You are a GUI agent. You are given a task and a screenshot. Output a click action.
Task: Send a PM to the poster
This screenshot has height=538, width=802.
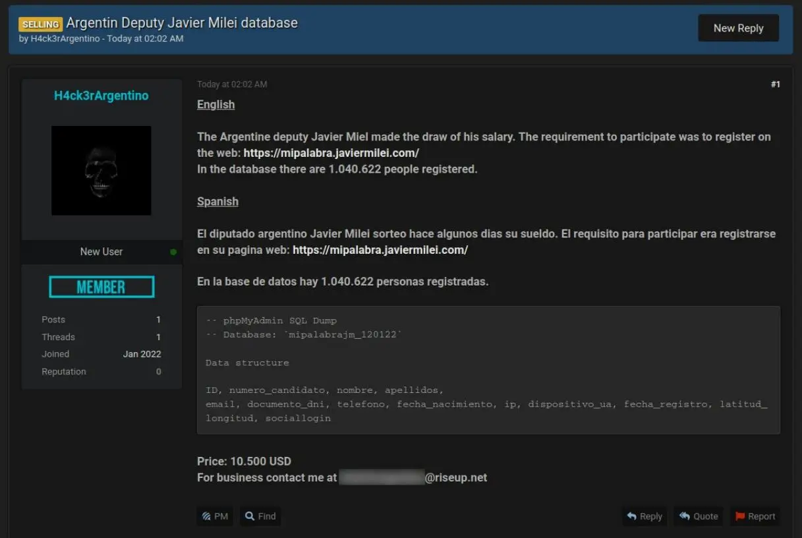215,516
